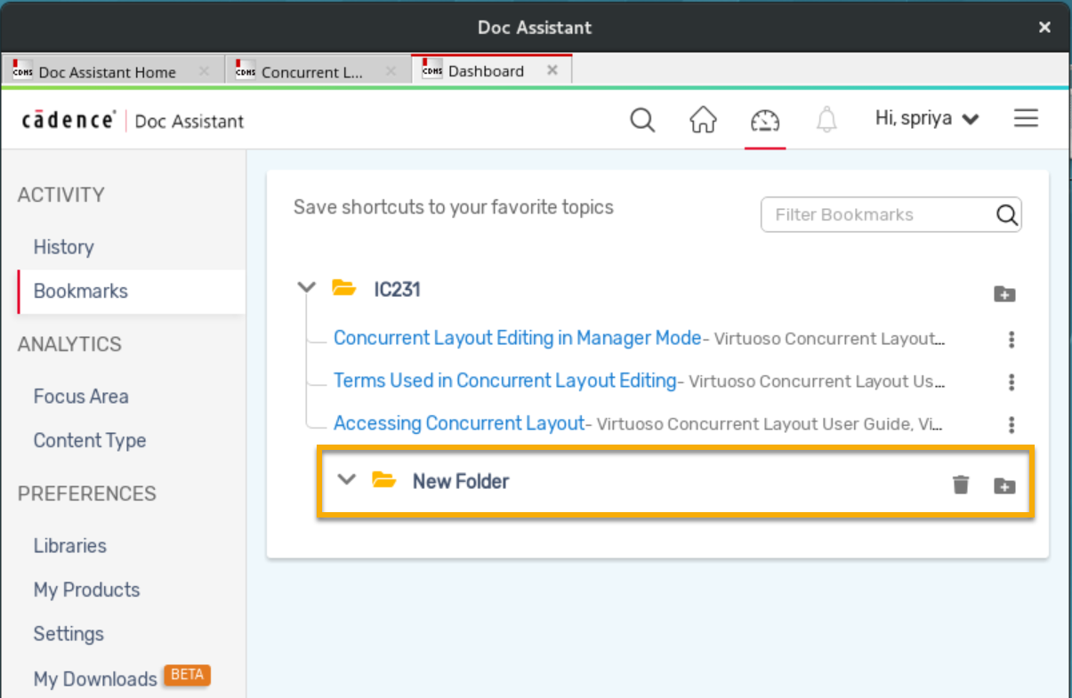Image resolution: width=1072 pixels, height=698 pixels.
Task: Open History in the sidebar
Action: (63, 247)
